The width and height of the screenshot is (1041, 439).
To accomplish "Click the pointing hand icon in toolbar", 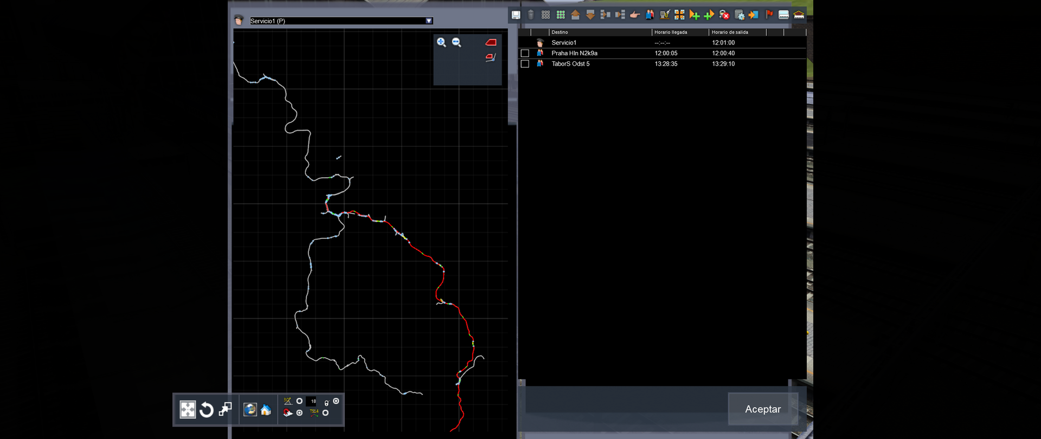I will pyautogui.click(x=635, y=15).
